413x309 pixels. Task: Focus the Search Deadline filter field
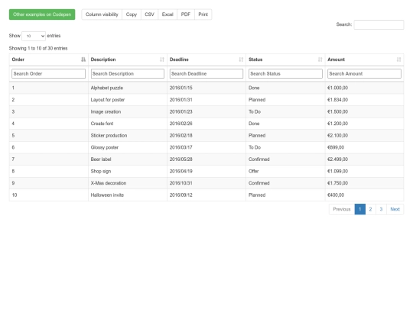[206, 73]
